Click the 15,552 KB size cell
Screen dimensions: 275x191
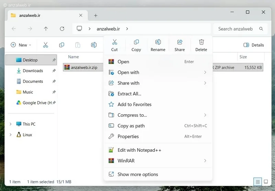coord(253,67)
